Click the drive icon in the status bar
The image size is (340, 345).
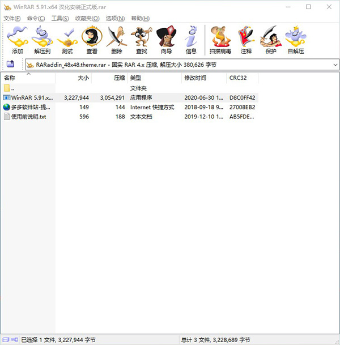coord(6,340)
